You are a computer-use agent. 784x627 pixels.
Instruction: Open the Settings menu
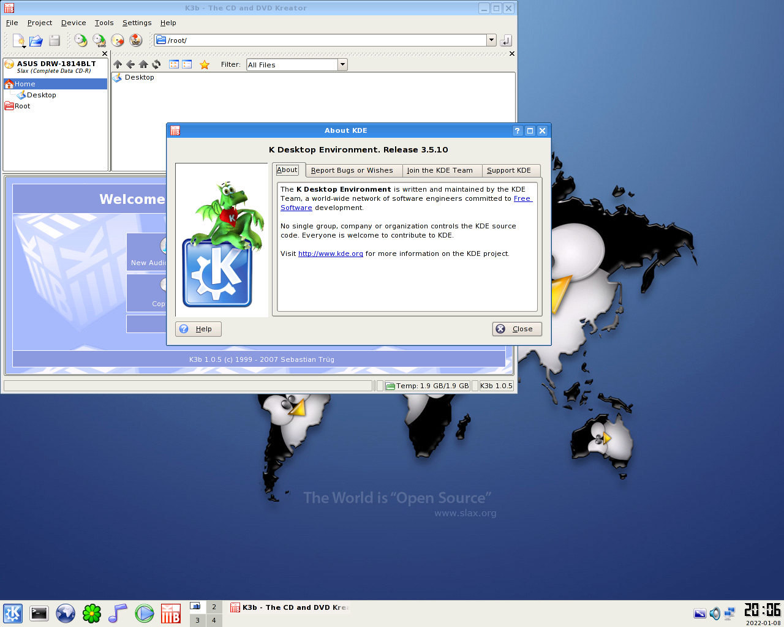pyautogui.click(x=137, y=23)
